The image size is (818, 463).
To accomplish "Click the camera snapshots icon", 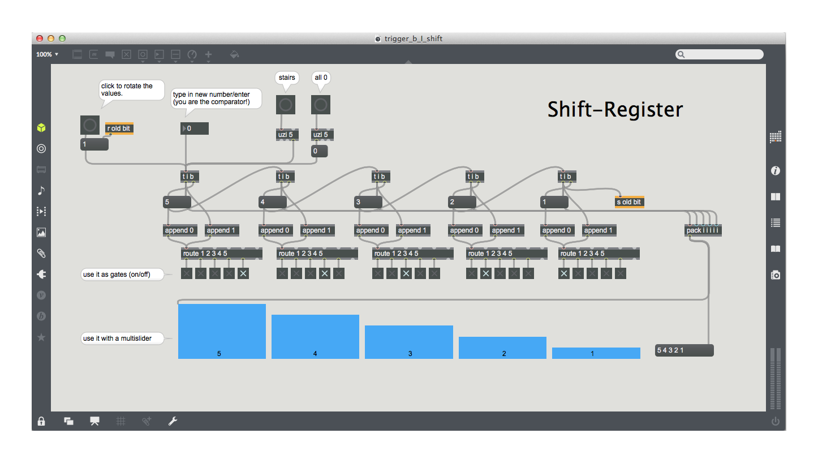I will (x=776, y=275).
